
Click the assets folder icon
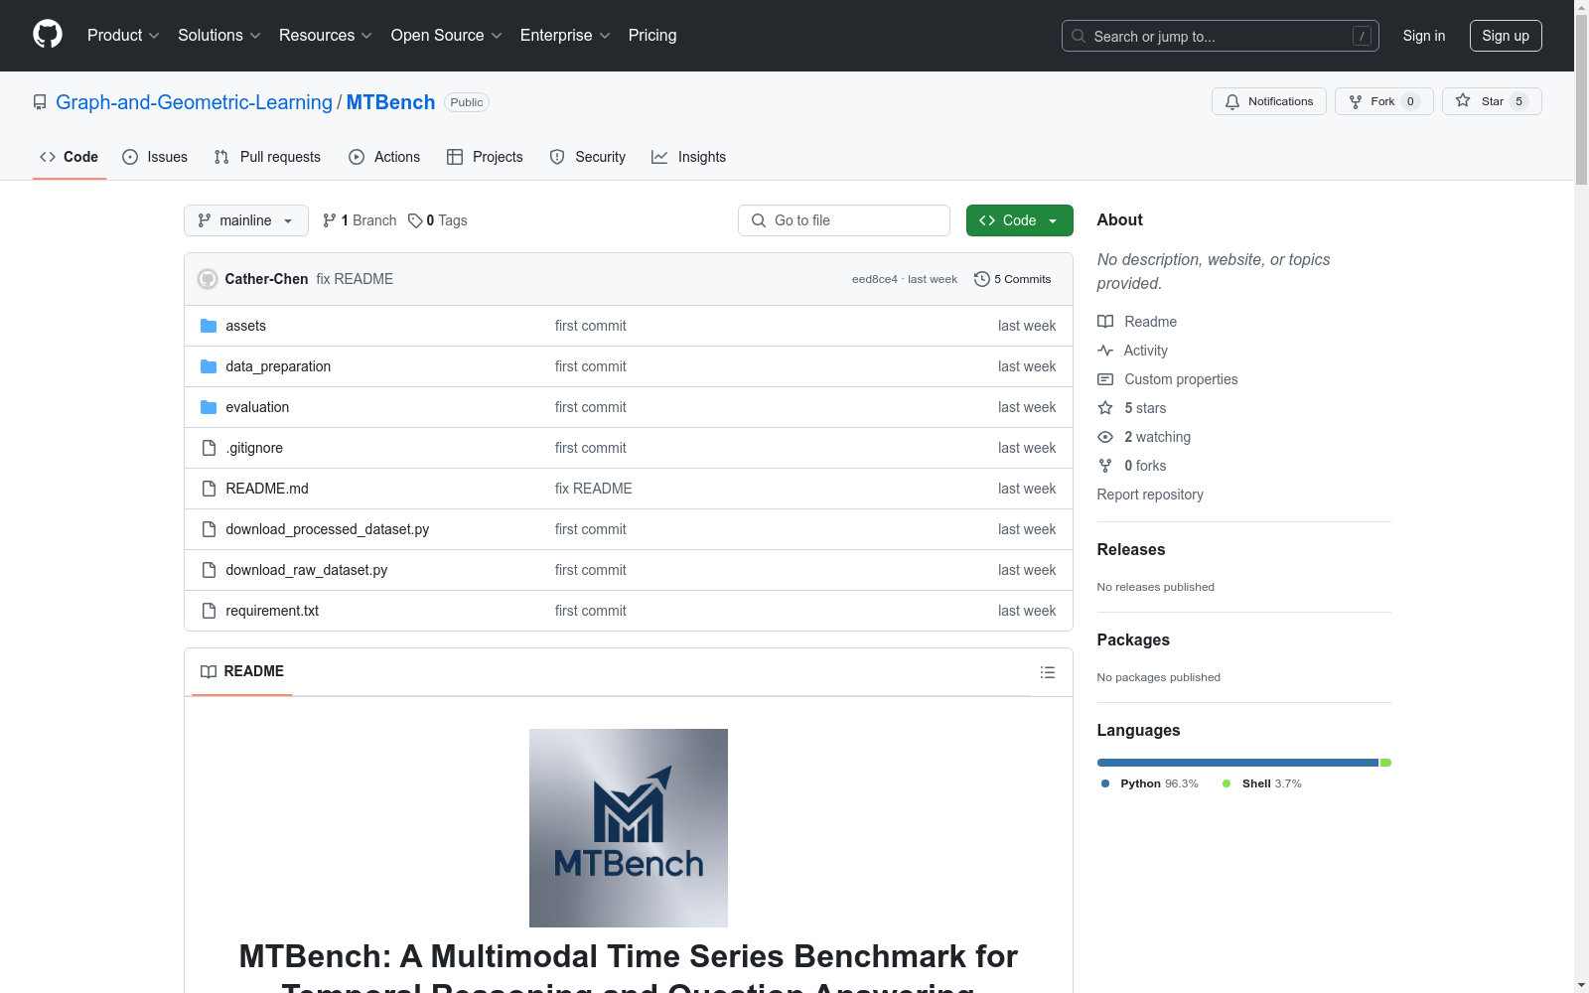tap(209, 326)
